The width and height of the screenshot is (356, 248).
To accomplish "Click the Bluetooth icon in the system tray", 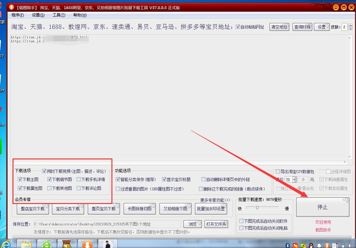I will click(x=288, y=244).
